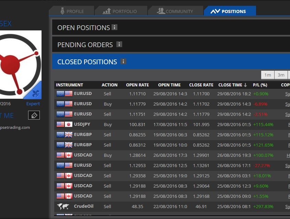
Task: Click the info icon beside Closed Positions
Action: pyautogui.click(x=123, y=61)
